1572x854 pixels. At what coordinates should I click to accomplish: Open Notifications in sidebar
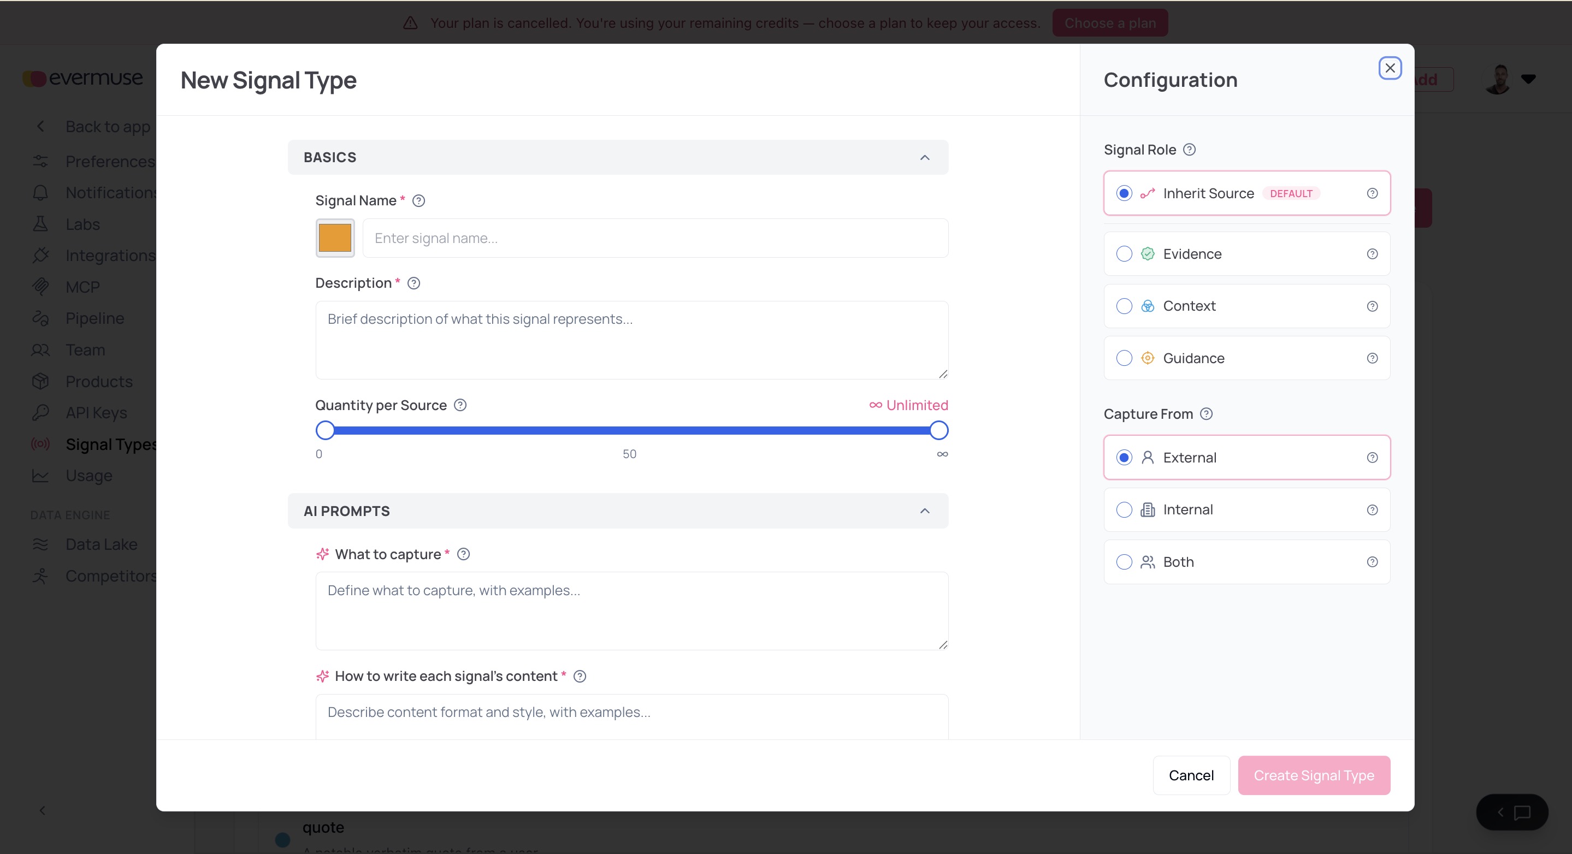click(x=94, y=192)
